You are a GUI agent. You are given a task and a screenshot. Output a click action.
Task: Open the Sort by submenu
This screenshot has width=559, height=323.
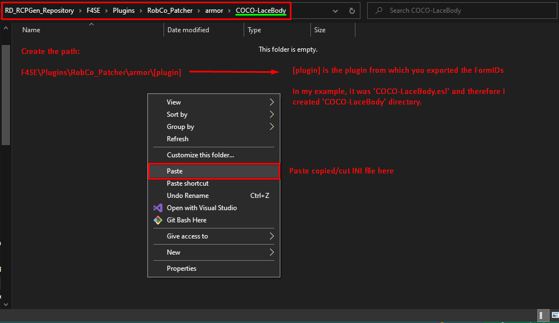point(214,115)
